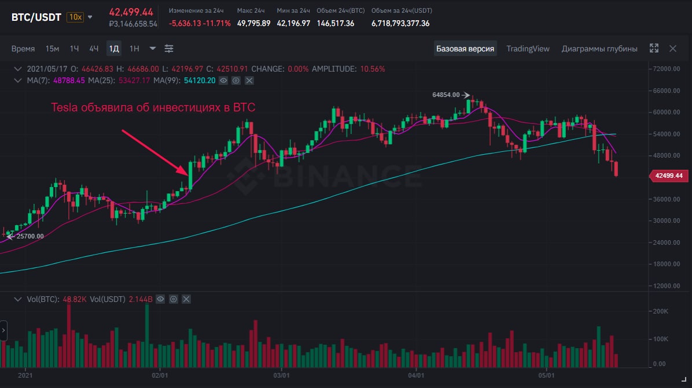Close the chart panel
Viewport: 692px width, 388px height.
coord(672,48)
